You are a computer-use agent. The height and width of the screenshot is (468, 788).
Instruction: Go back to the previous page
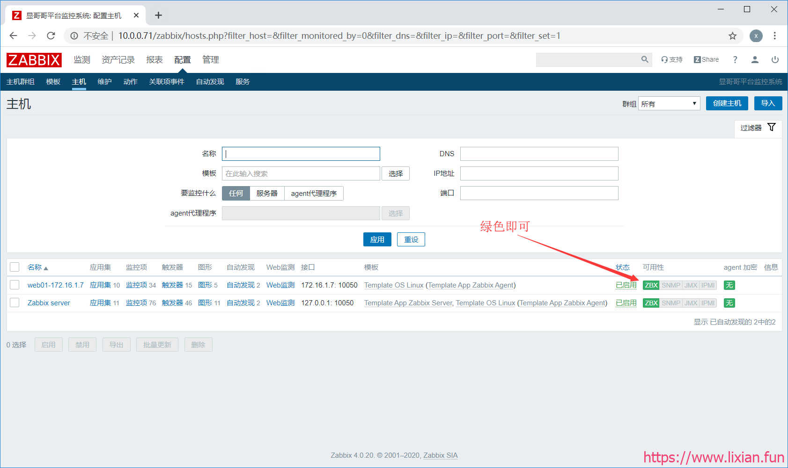point(13,36)
